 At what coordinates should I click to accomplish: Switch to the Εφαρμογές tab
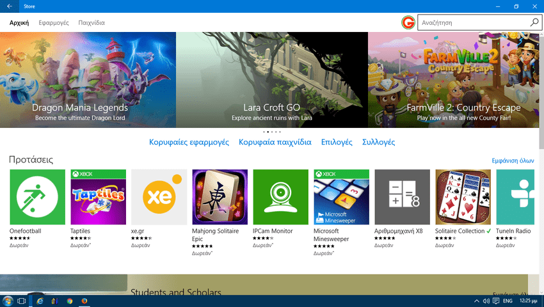[x=53, y=22]
